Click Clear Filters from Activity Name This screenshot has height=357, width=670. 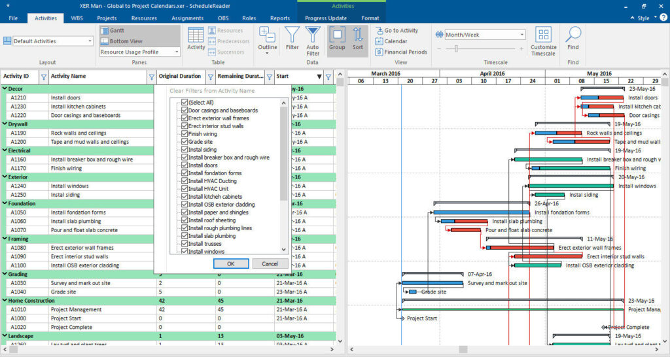(x=212, y=90)
